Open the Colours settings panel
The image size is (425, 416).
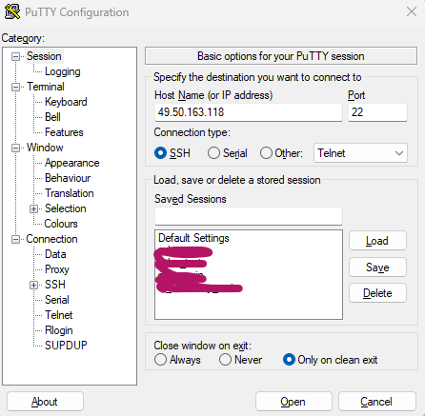(x=61, y=224)
